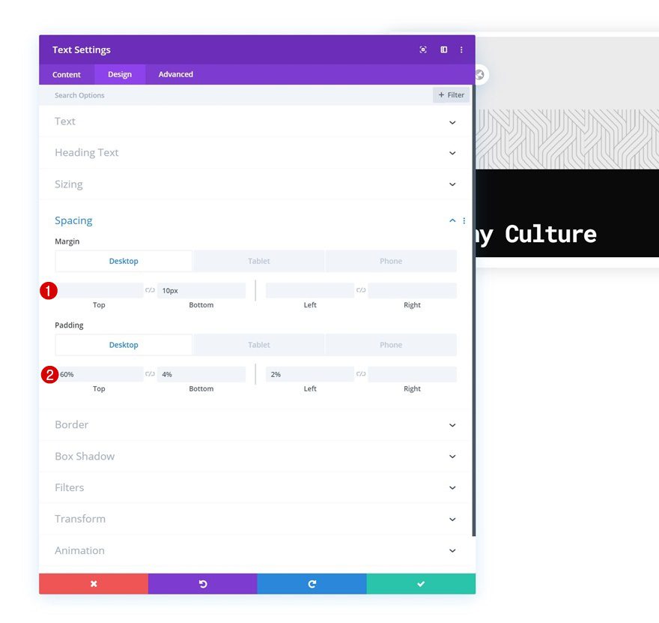Open the Content tab
The width and height of the screenshot is (659, 623).
tap(67, 74)
